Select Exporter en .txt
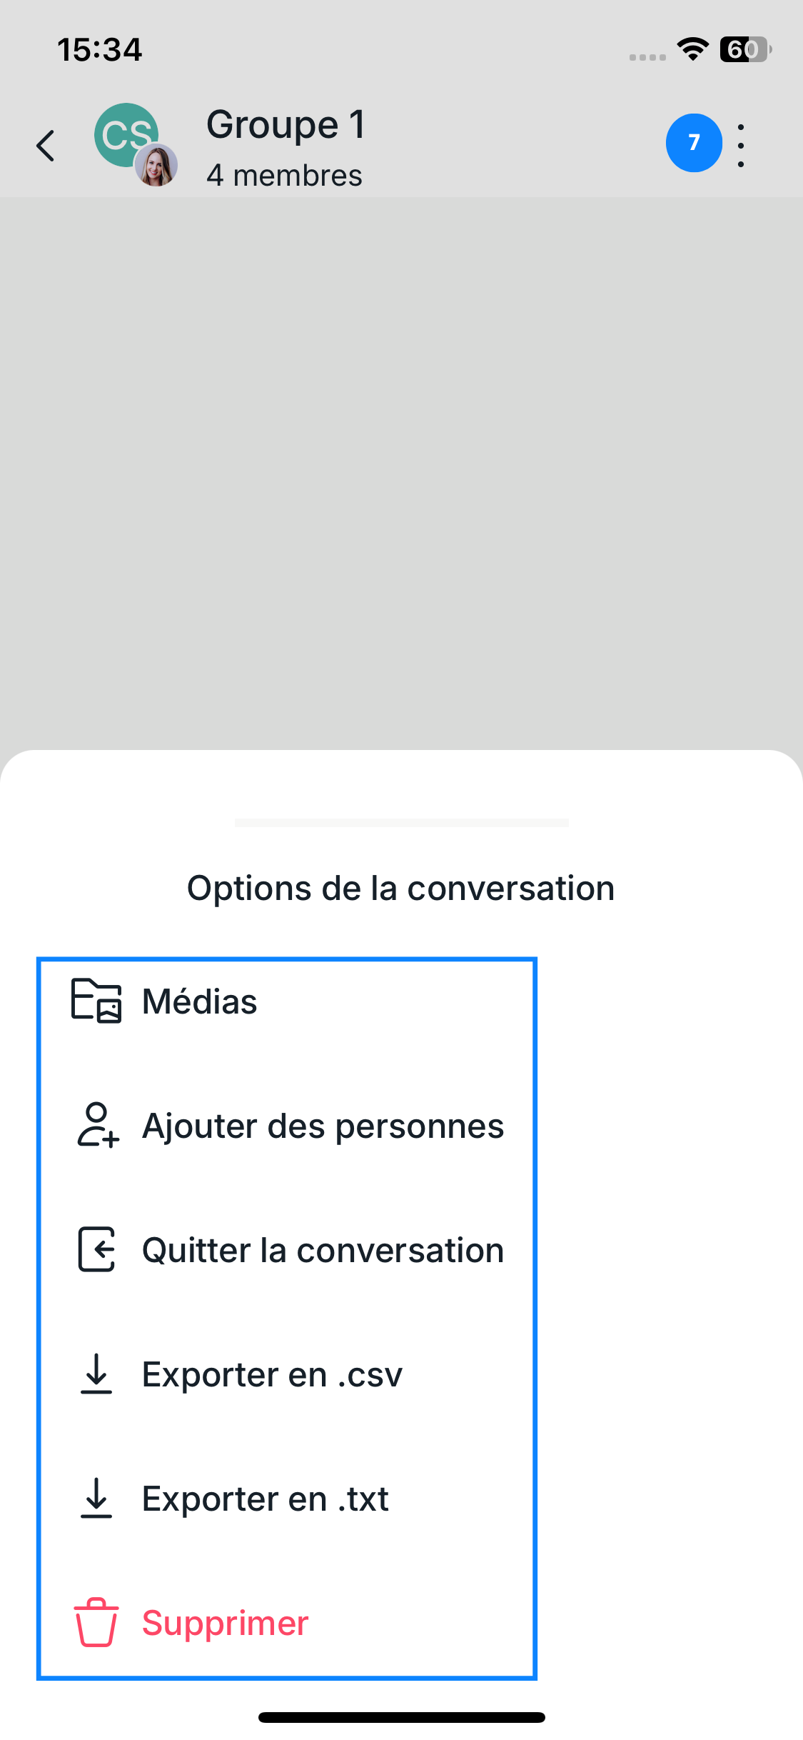Image resolution: width=803 pixels, height=1740 pixels. pyautogui.click(x=266, y=1499)
